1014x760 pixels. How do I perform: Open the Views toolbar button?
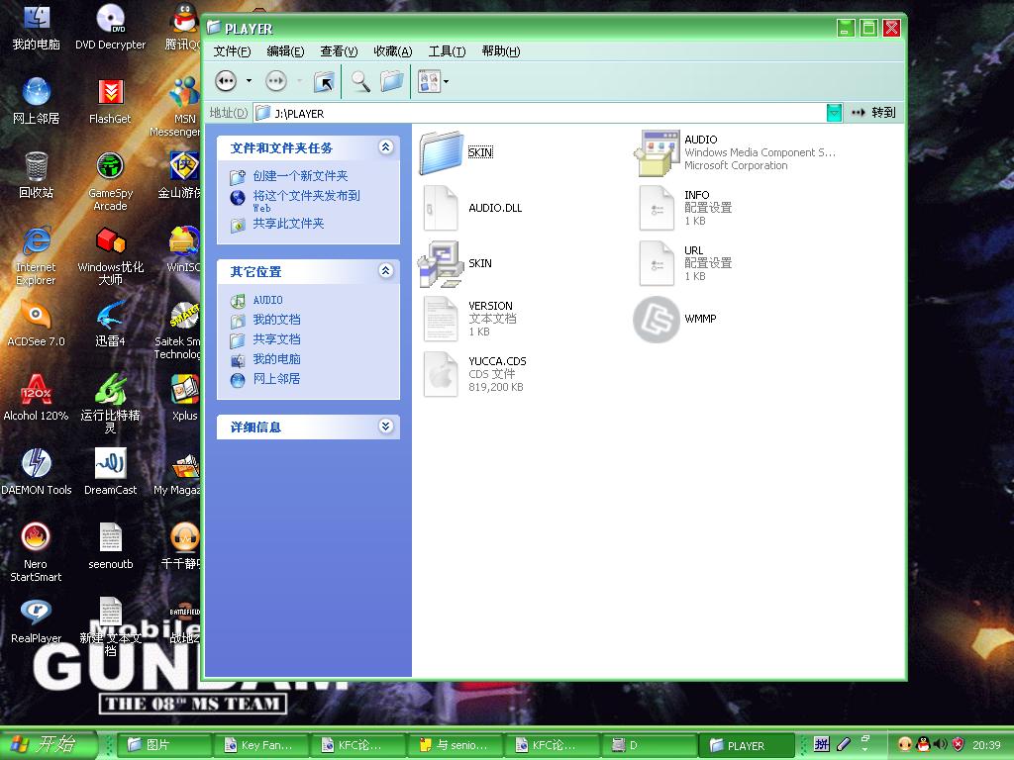pyautogui.click(x=429, y=81)
